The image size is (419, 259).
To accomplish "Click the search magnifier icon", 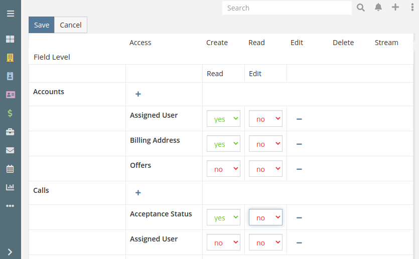I will click(x=361, y=8).
